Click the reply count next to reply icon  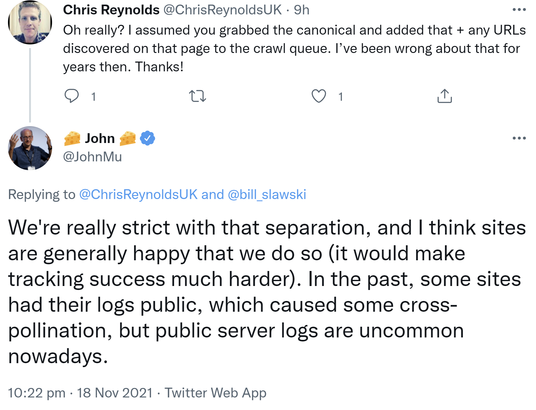point(93,97)
